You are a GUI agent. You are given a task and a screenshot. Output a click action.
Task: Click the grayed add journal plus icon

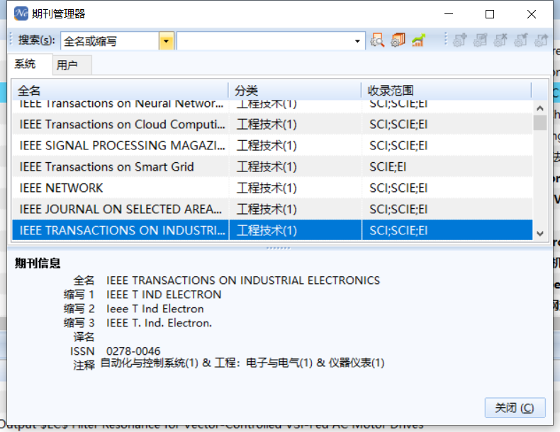tap(459, 40)
